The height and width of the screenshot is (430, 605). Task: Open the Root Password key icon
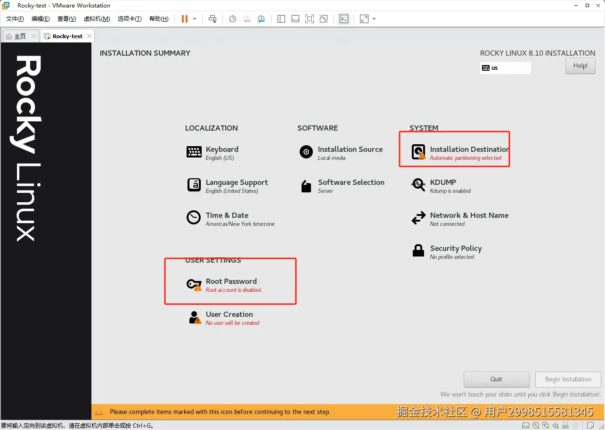click(x=194, y=284)
